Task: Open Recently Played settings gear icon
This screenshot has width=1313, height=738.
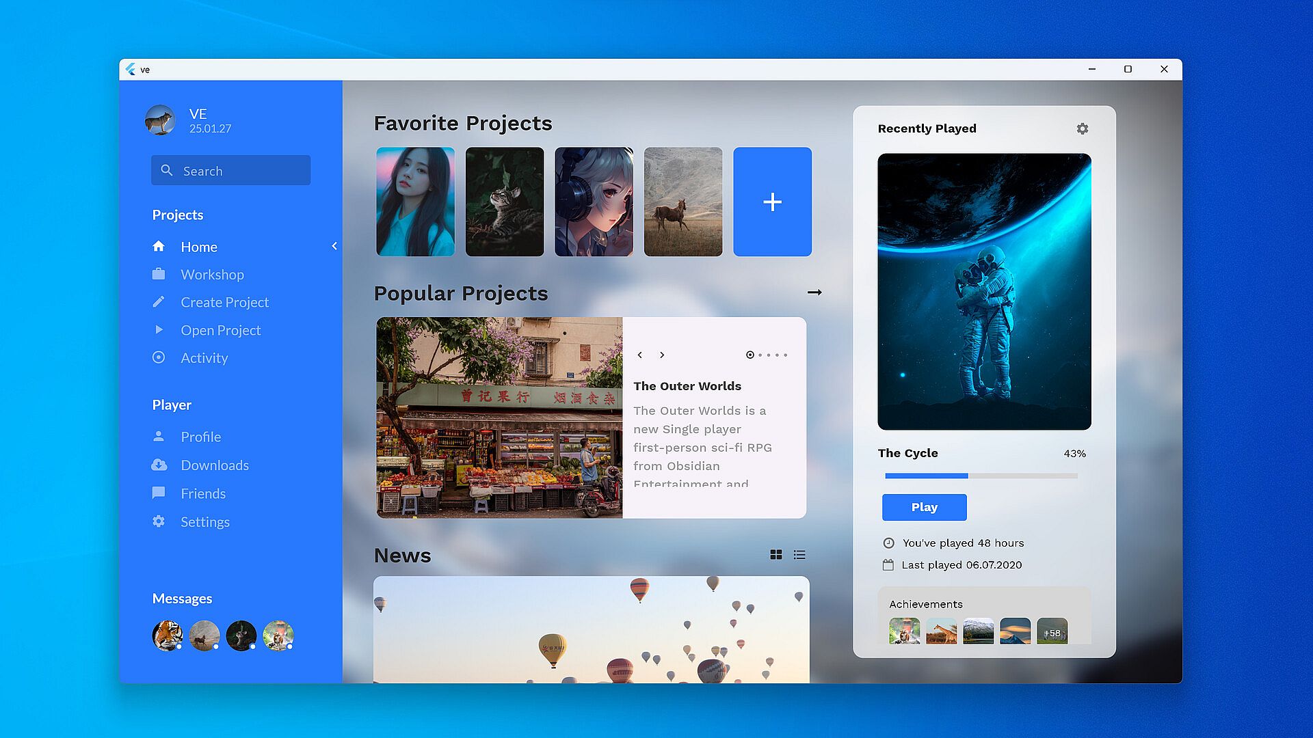Action: click(x=1082, y=128)
